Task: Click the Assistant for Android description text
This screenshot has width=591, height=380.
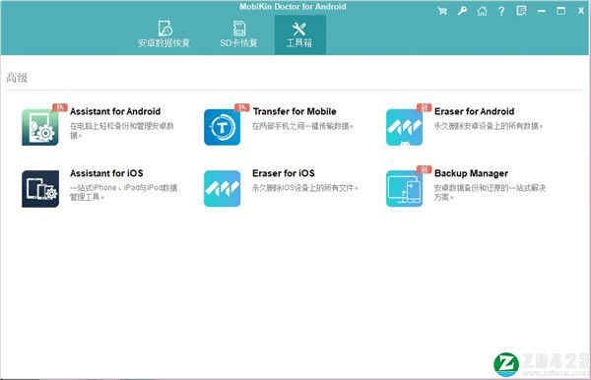Action: pyautogui.click(x=122, y=130)
